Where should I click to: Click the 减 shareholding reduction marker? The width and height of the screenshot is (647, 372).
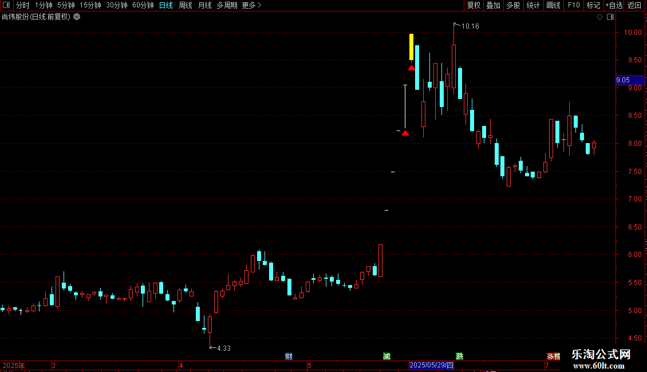(x=386, y=357)
